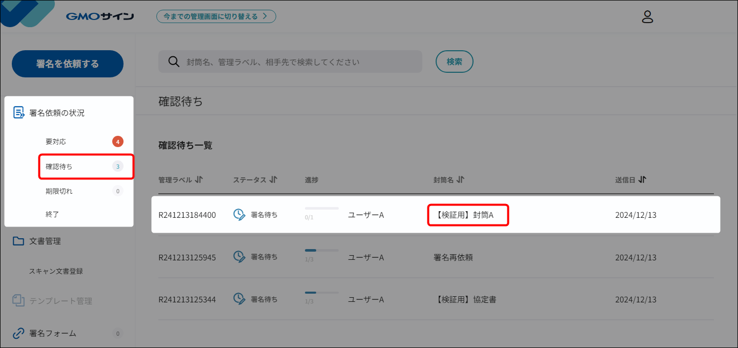Click signature-pending clock icon for 封筒A row

point(239,215)
